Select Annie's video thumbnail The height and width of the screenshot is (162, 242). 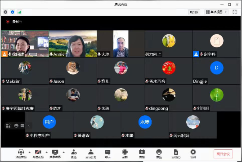[x=73, y=44]
